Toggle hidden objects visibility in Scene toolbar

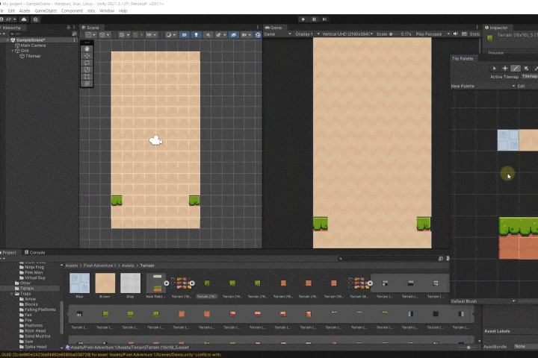[x=233, y=34]
